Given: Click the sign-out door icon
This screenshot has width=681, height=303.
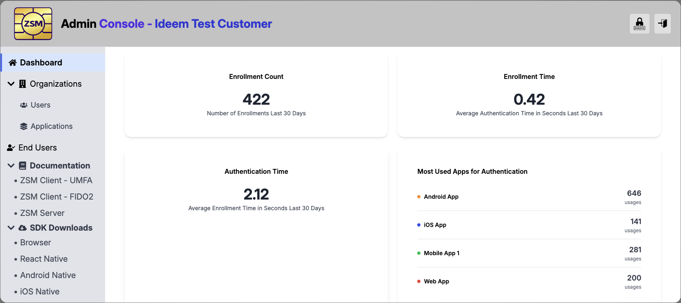Looking at the screenshot, I should pyautogui.click(x=662, y=24).
